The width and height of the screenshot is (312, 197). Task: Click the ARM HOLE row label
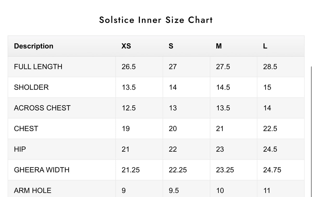(x=32, y=191)
